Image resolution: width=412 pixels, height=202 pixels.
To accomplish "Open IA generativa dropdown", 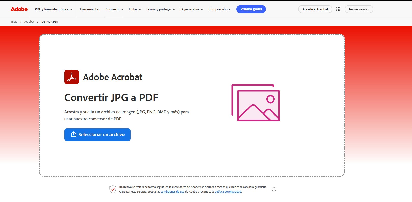I will (x=192, y=9).
